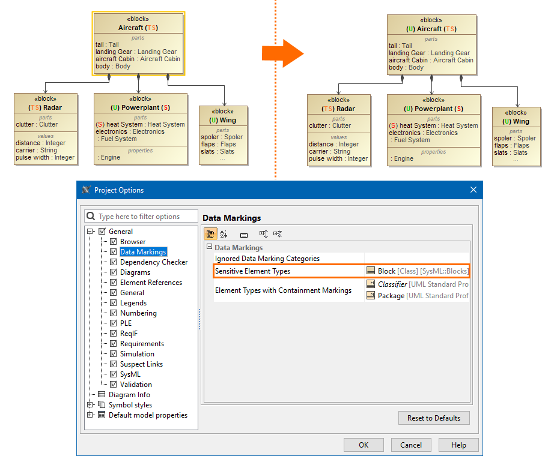Click the categorized view toolbar icon

211,234
